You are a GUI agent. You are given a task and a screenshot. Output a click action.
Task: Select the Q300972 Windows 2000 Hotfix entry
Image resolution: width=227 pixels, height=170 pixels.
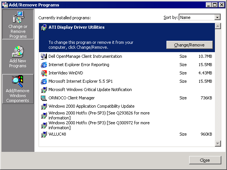coord(99,125)
